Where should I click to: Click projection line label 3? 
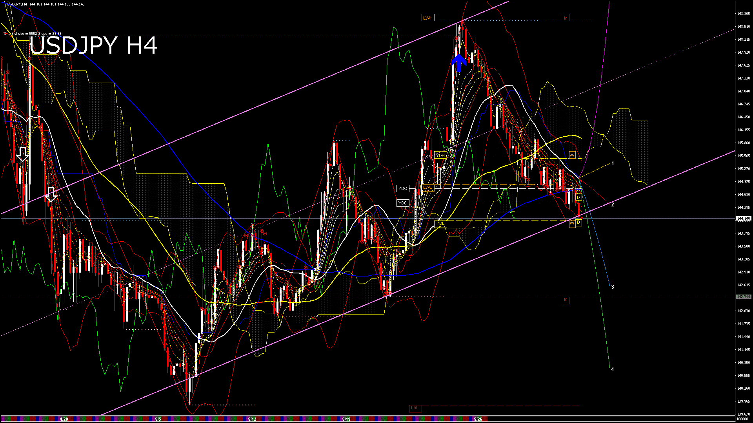click(x=613, y=287)
